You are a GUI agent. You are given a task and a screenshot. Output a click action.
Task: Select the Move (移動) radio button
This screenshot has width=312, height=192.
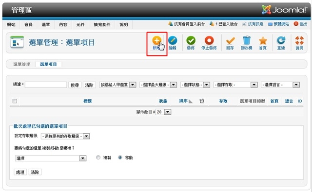tap(120, 157)
